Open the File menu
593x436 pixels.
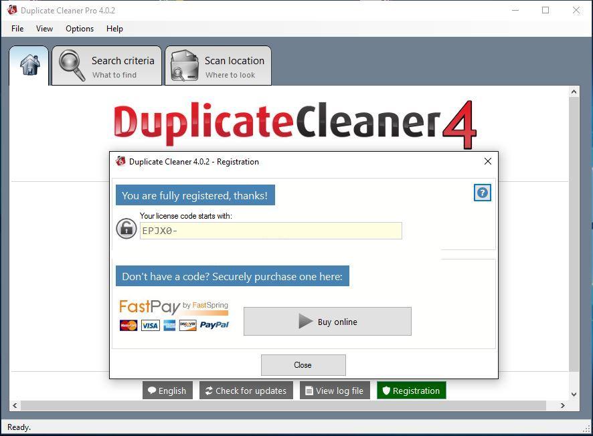point(17,29)
